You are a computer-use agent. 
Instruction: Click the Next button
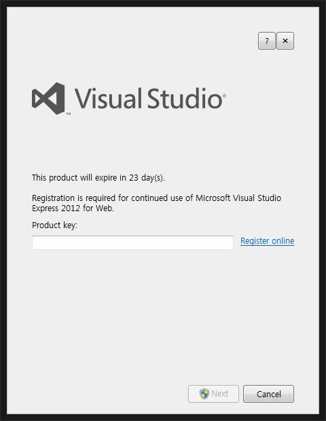tap(213, 394)
